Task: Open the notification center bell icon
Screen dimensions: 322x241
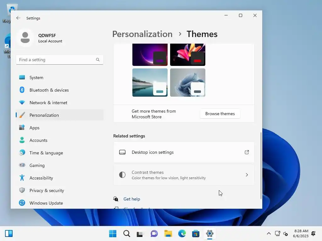Action: point(314,233)
